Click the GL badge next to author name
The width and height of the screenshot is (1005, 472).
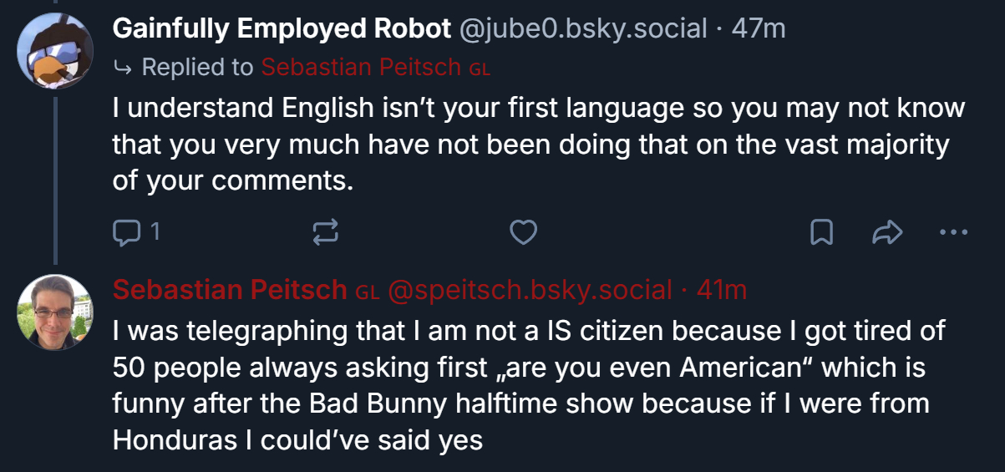click(x=368, y=292)
